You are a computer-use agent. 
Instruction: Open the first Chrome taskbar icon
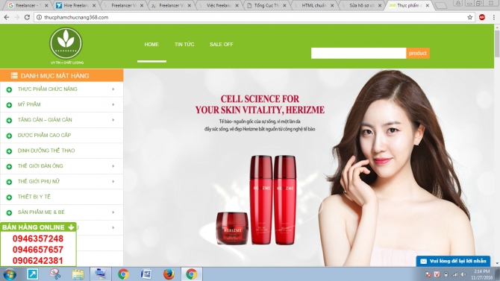[123, 274]
